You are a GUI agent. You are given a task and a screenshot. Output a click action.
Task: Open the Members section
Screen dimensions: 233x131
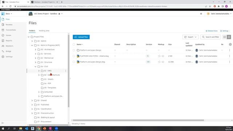click(x=9, y=46)
